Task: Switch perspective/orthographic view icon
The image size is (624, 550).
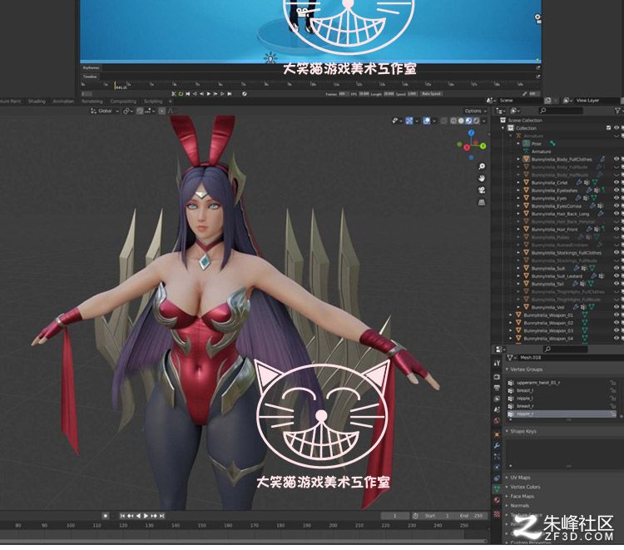Action: click(482, 202)
